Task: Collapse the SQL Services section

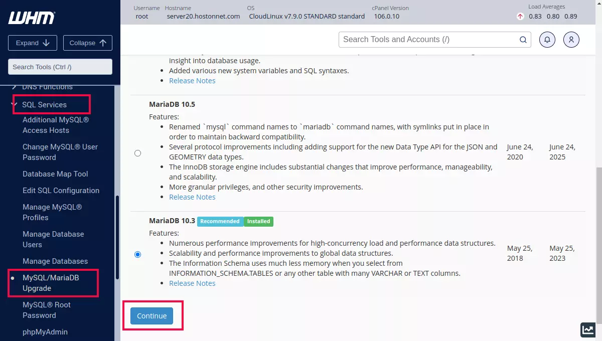Action: pos(45,105)
